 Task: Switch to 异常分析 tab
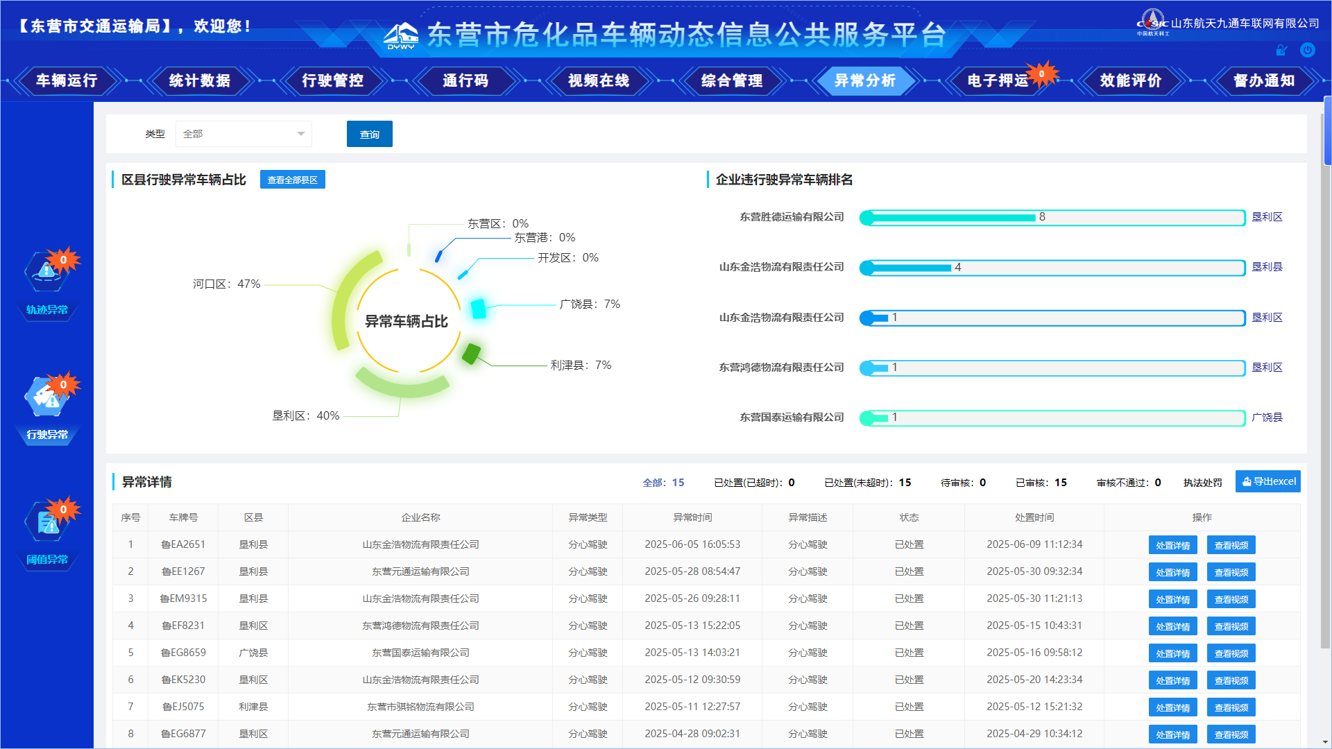[864, 80]
